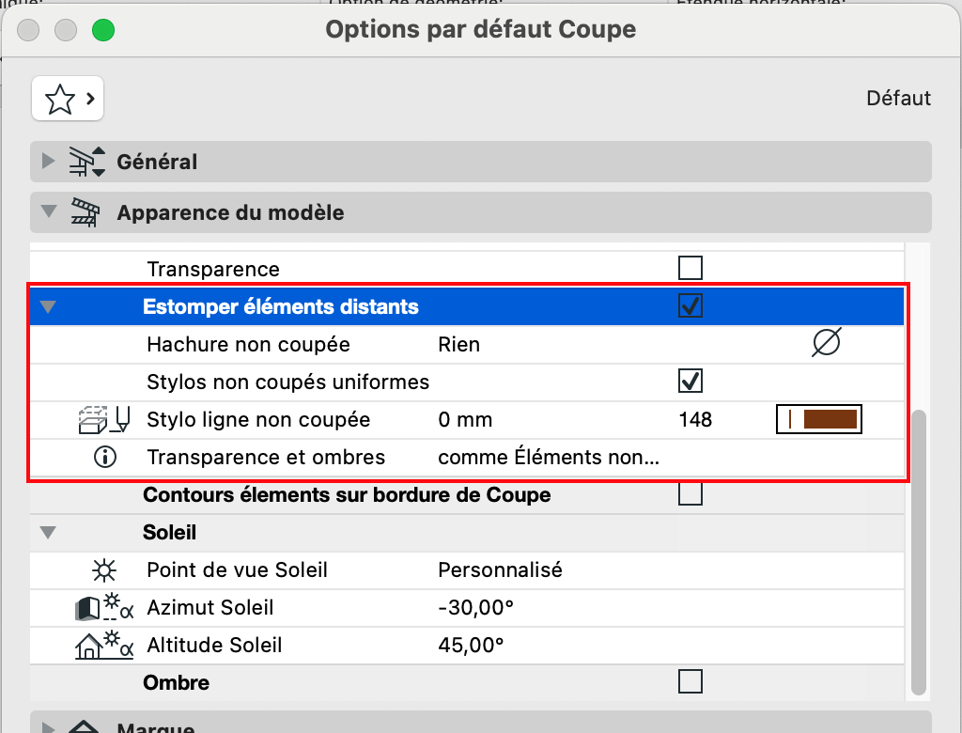Expand the Marque panel triangle

point(48,727)
